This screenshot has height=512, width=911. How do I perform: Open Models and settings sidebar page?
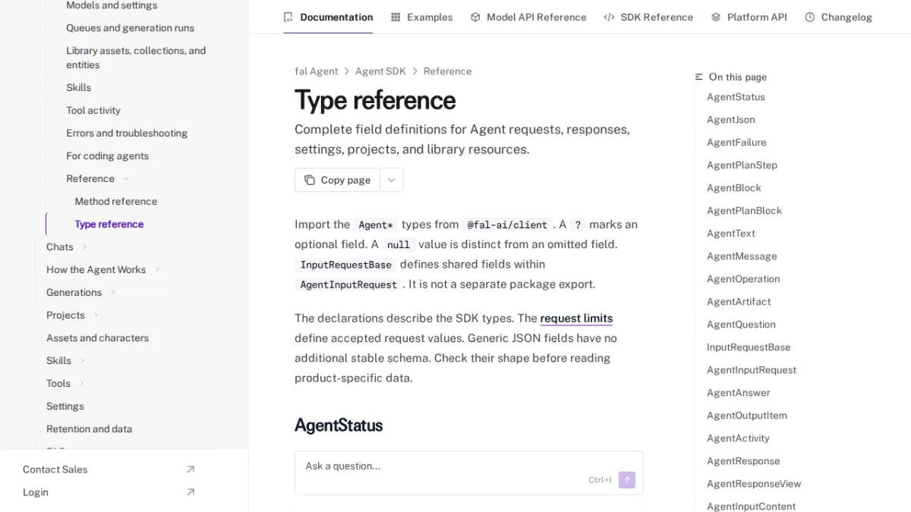[112, 5]
